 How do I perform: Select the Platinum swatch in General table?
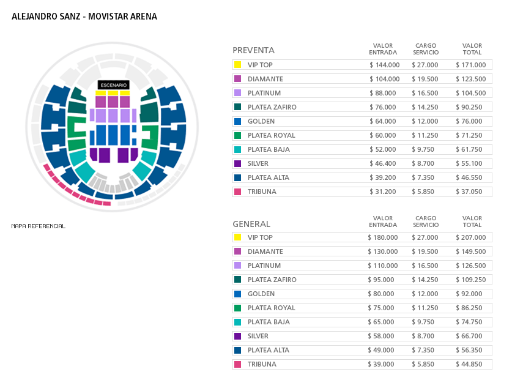[x=237, y=266]
